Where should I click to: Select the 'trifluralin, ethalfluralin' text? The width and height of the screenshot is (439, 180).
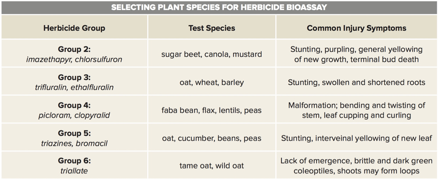pos(74,87)
